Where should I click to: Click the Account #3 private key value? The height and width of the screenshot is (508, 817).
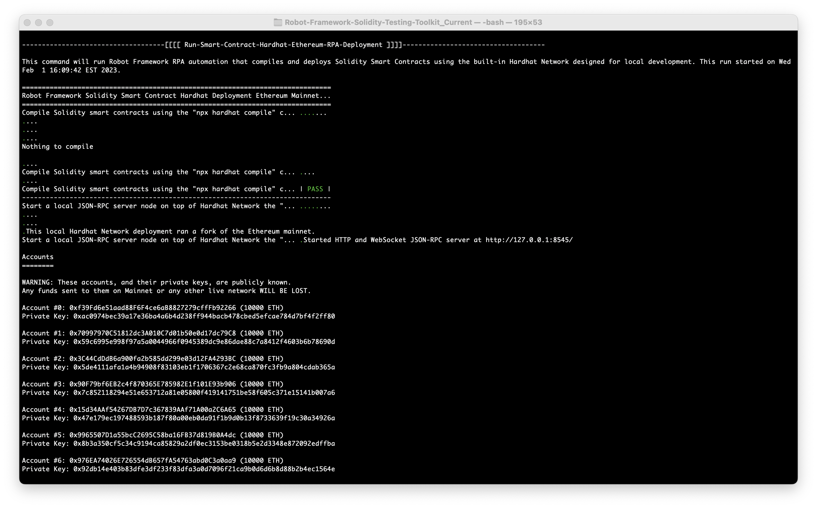pos(204,393)
